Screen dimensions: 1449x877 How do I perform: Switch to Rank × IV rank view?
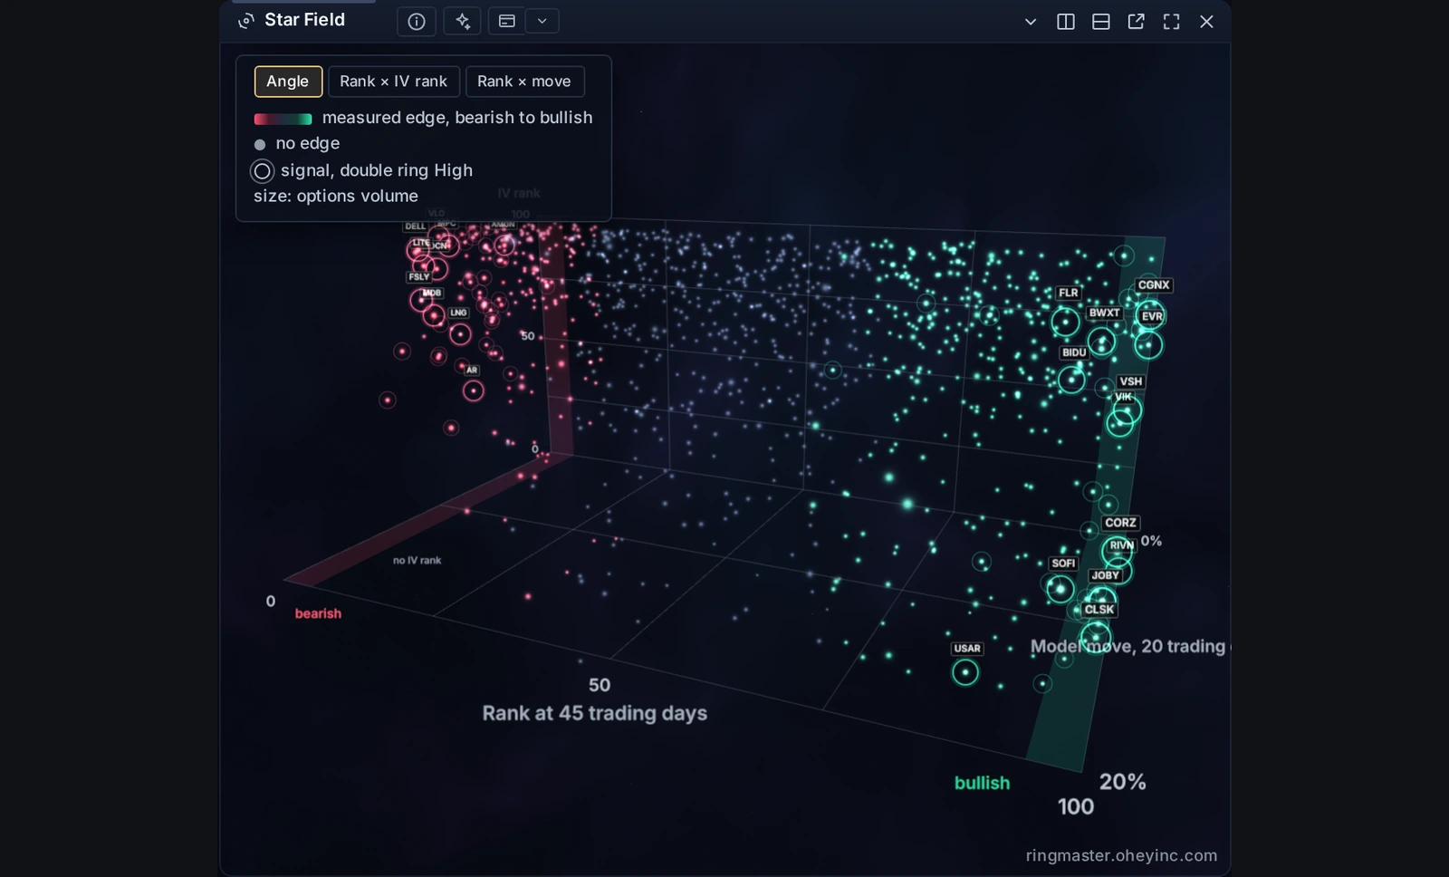pyautogui.click(x=394, y=82)
